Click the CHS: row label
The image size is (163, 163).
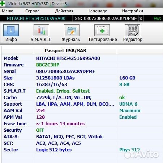pyautogui.click(x=9, y=85)
